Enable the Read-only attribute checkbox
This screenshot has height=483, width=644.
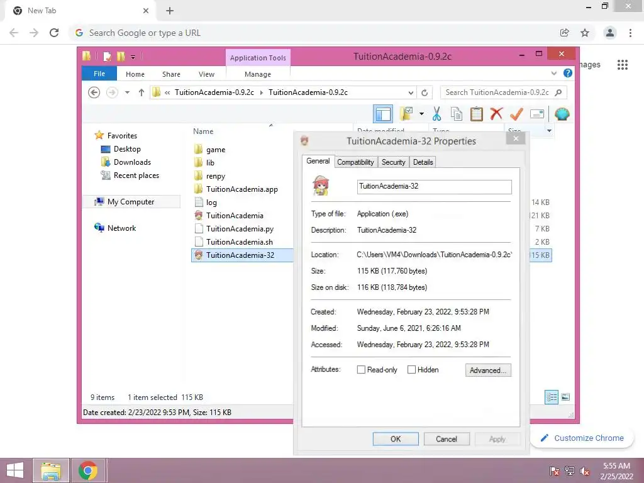pyautogui.click(x=361, y=370)
